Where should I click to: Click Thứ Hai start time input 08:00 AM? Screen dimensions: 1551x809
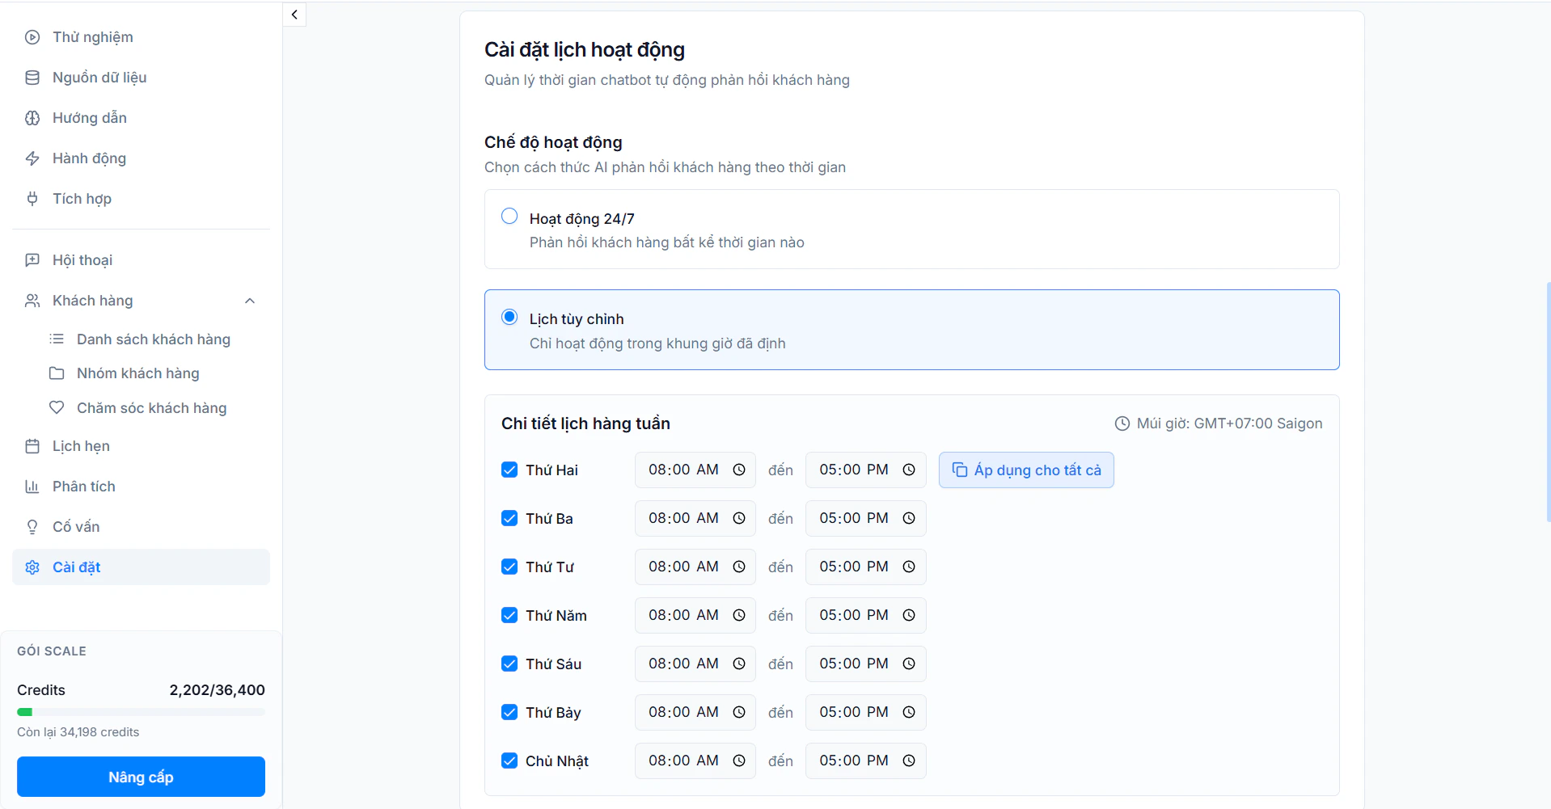pos(695,470)
